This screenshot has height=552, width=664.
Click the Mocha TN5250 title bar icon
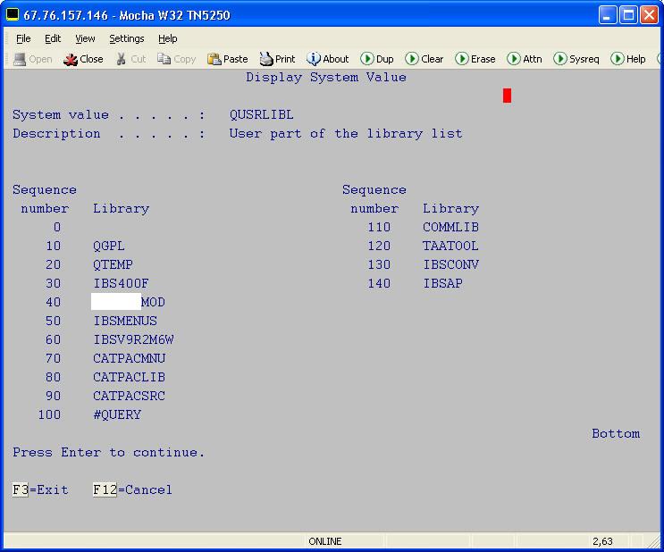[13, 15]
